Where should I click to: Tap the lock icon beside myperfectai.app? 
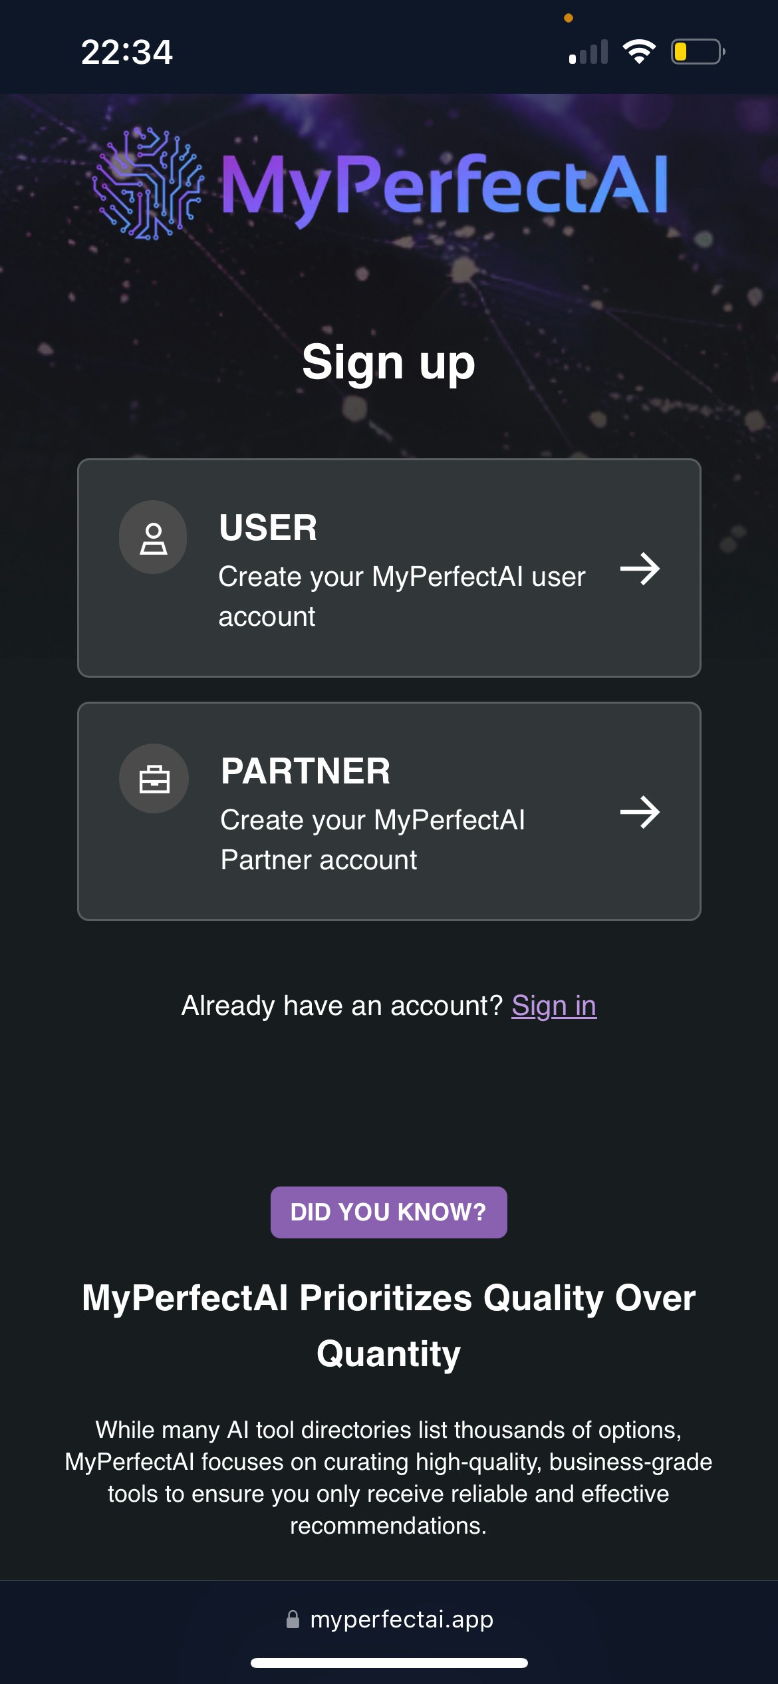(293, 1619)
